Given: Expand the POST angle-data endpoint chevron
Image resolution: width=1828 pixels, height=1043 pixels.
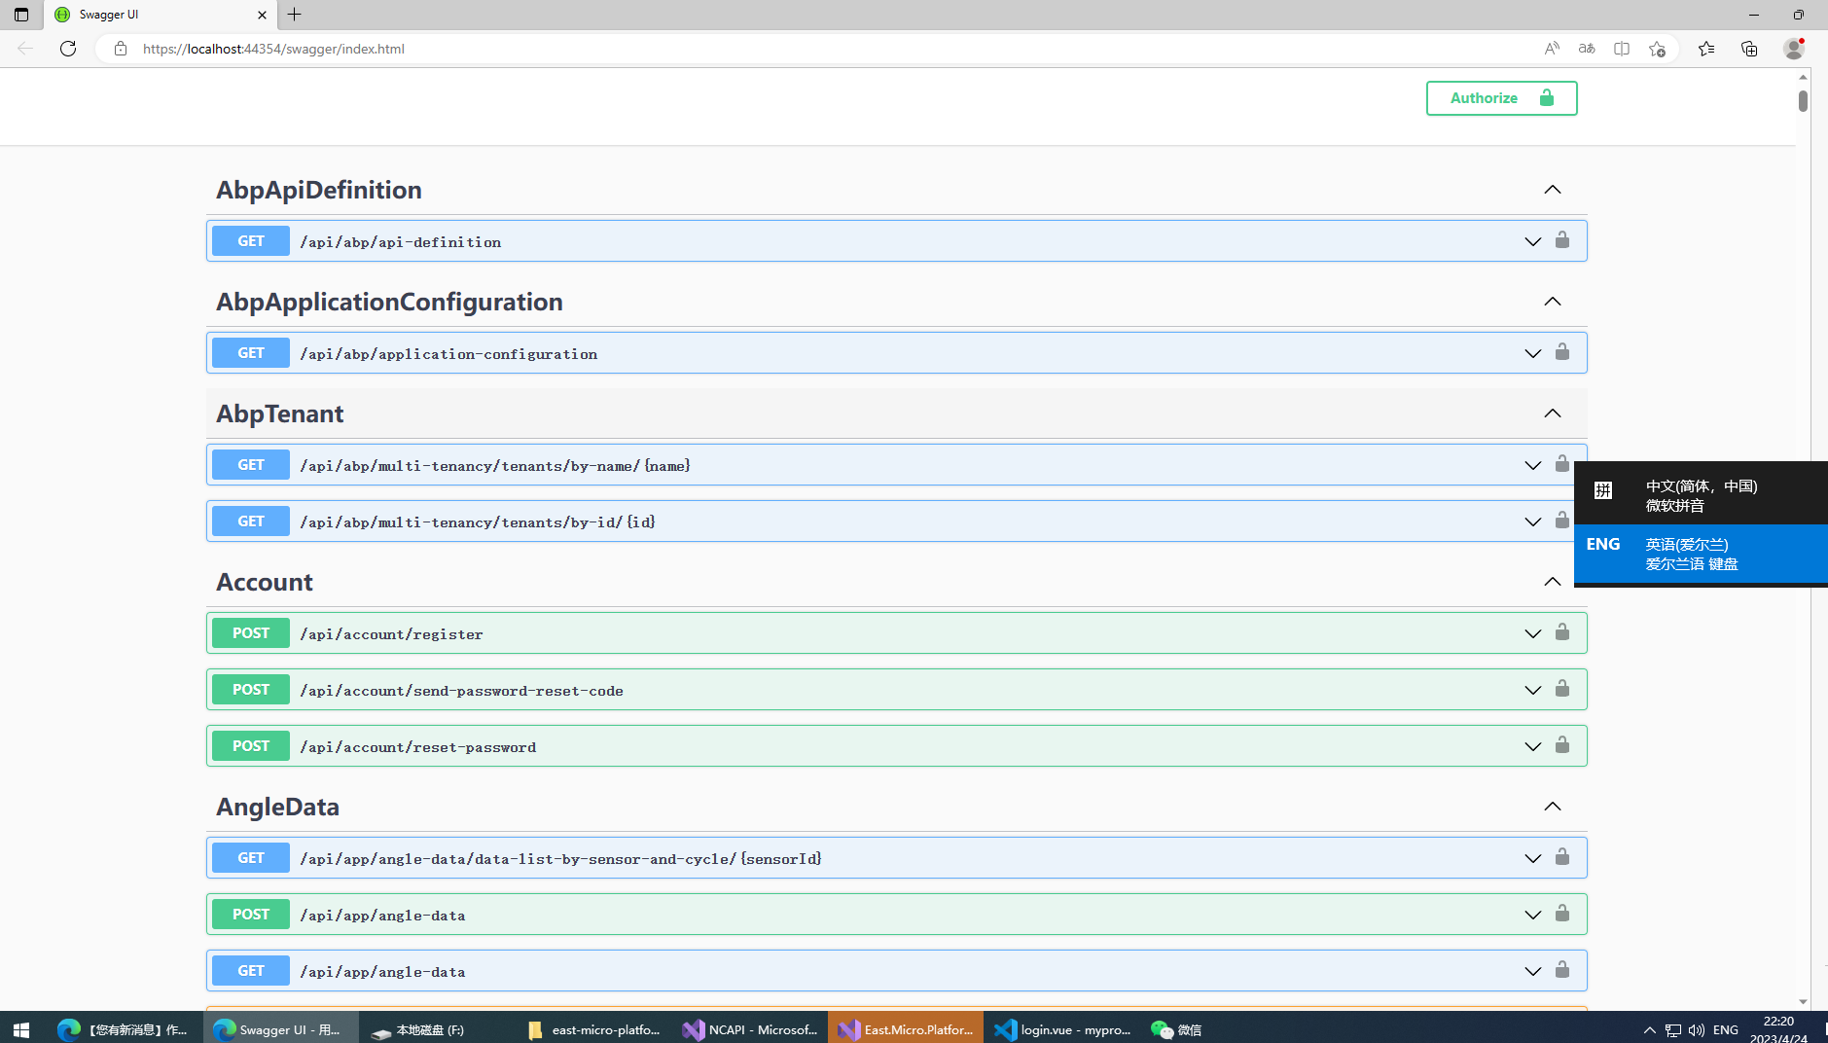Looking at the screenshot, I should point(1532,916).
